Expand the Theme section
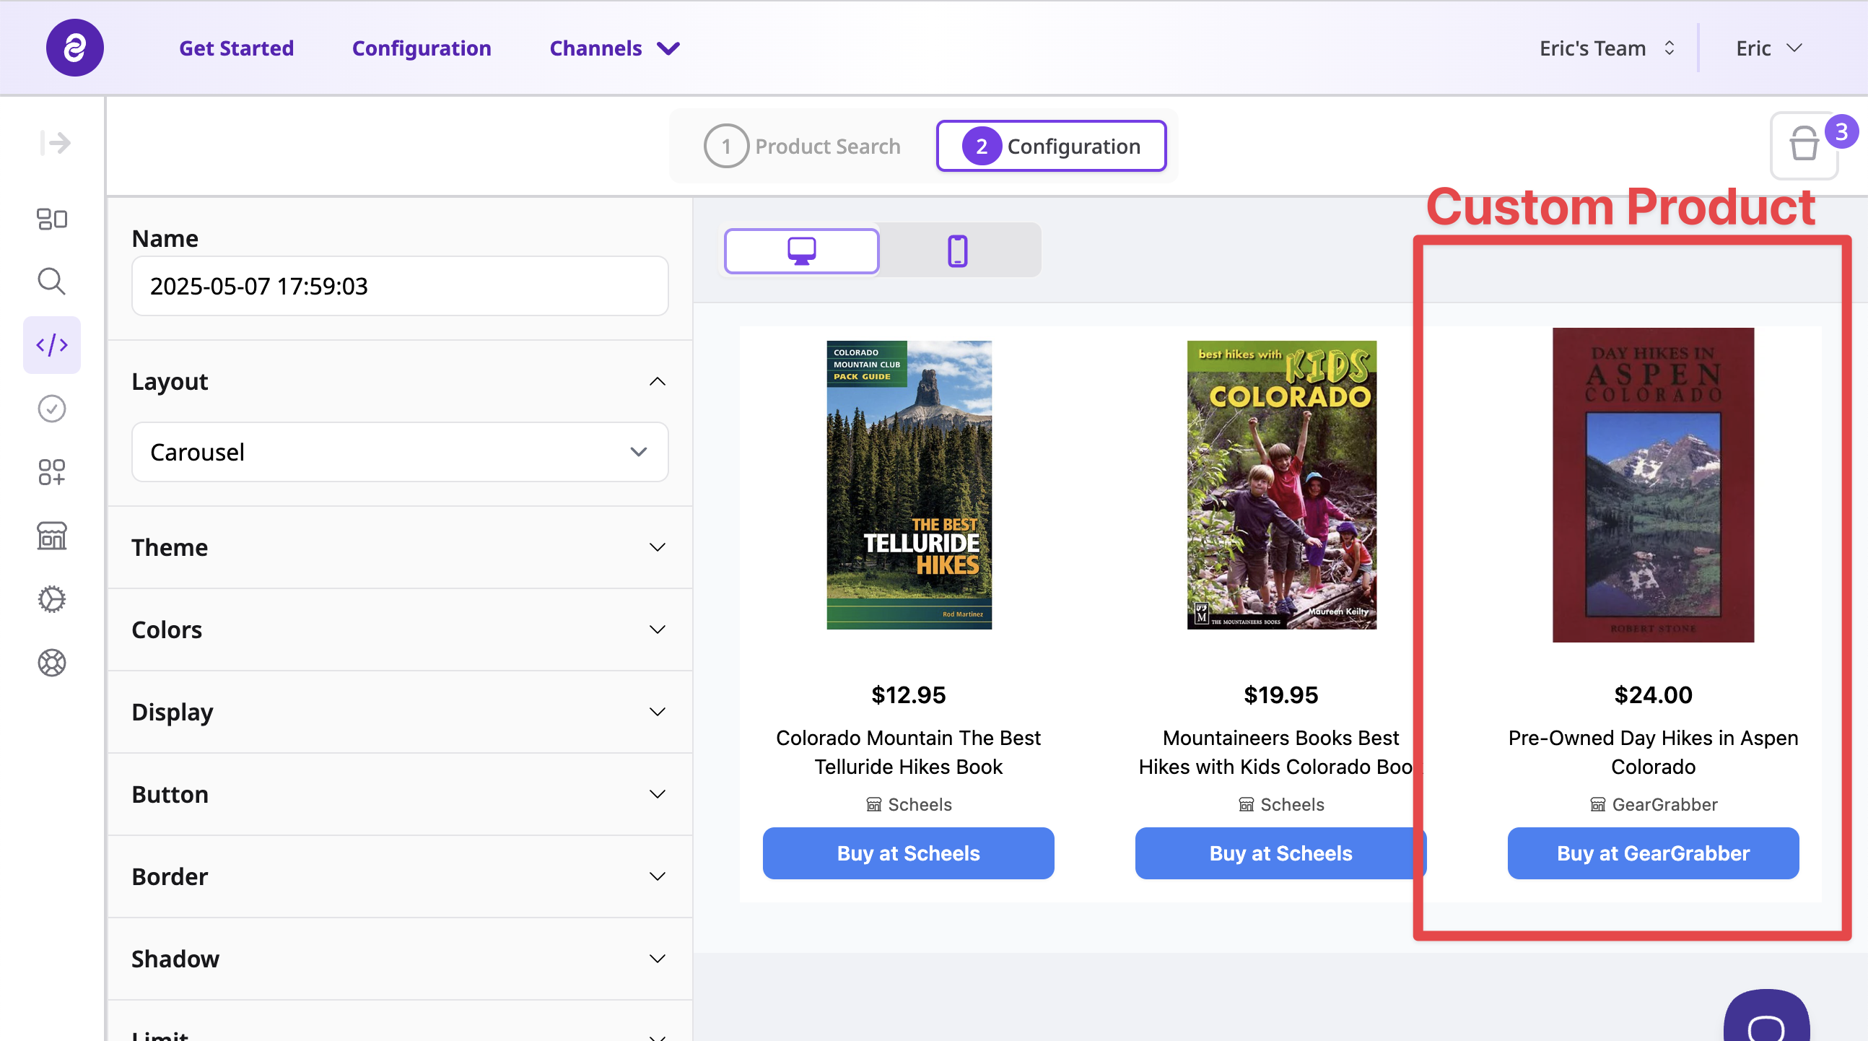 point(400,548)
